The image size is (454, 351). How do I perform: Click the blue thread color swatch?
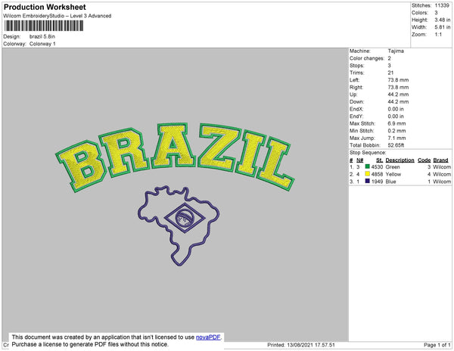[x=368, y=181]
